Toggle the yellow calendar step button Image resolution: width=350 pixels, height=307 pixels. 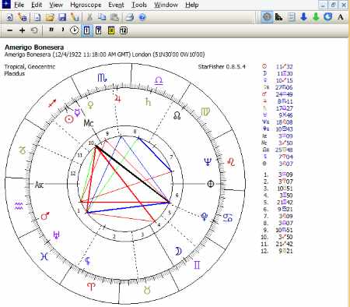point(111,30)
